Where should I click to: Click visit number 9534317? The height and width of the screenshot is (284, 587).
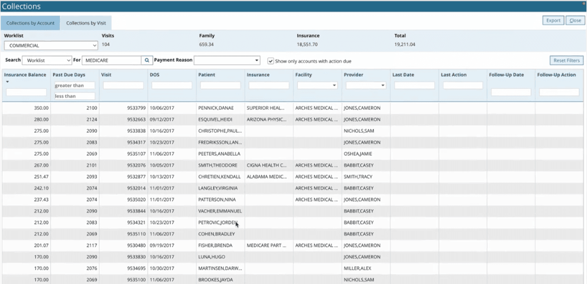(136, 142)
